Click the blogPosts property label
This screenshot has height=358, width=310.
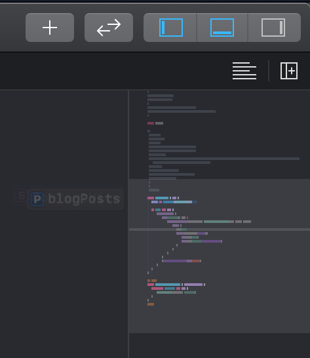coord(75,199)
